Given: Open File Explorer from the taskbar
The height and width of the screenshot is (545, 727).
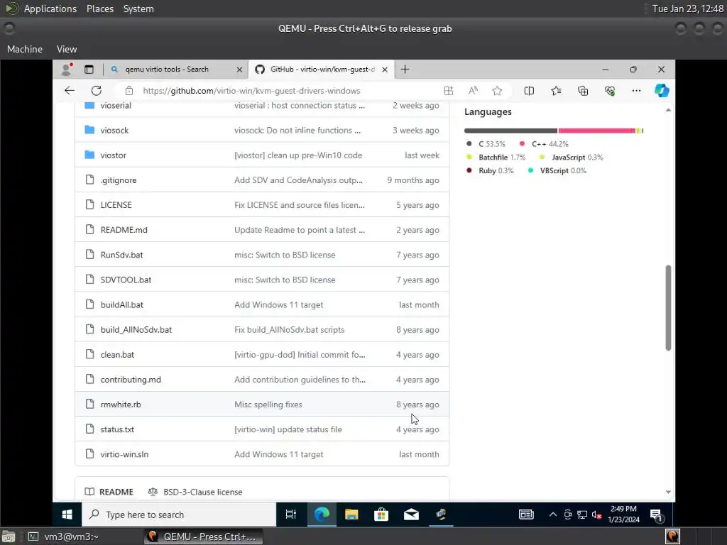Looking at the screenshot, I should click(351, 514).
